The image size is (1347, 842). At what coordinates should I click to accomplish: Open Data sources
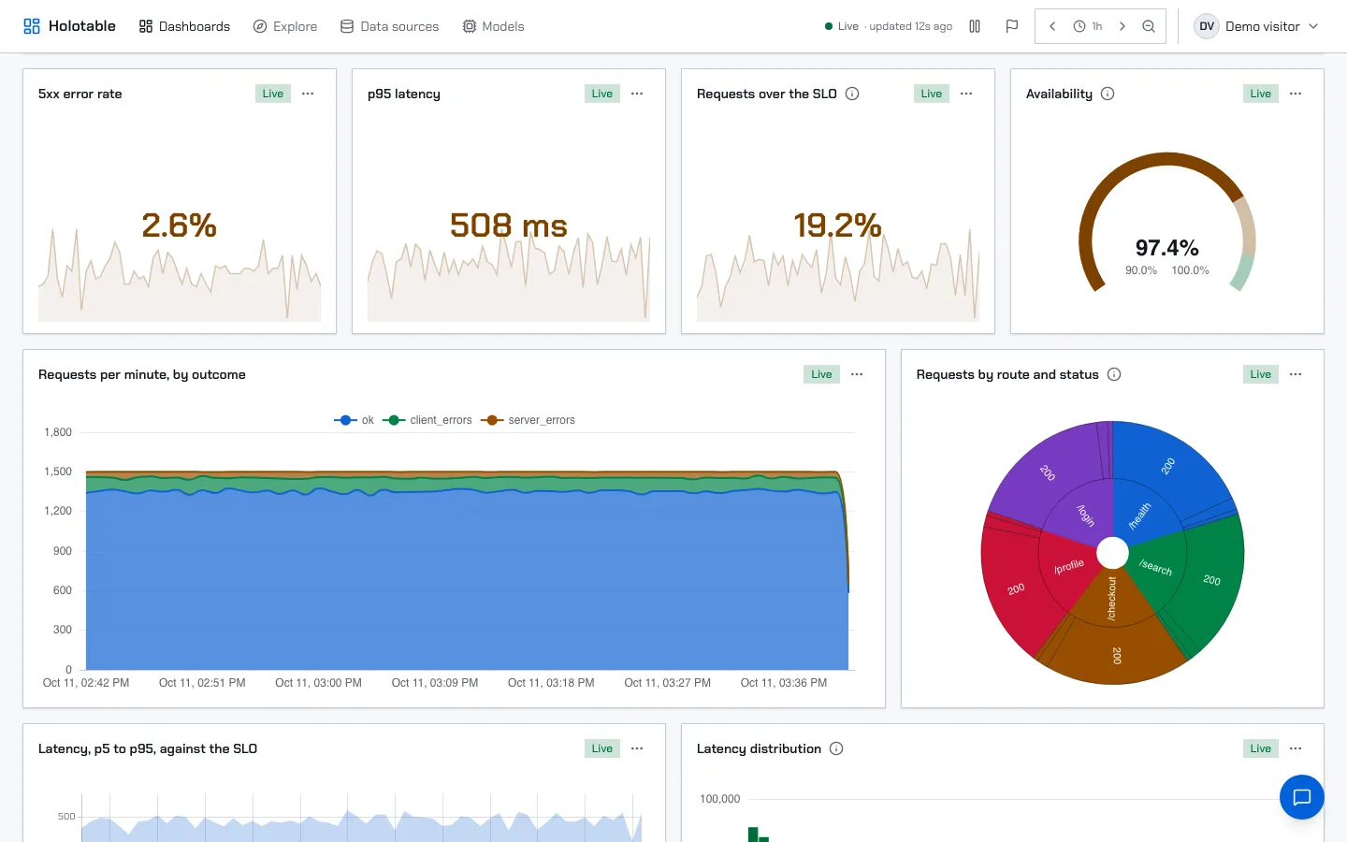click(x=389, y=26)
